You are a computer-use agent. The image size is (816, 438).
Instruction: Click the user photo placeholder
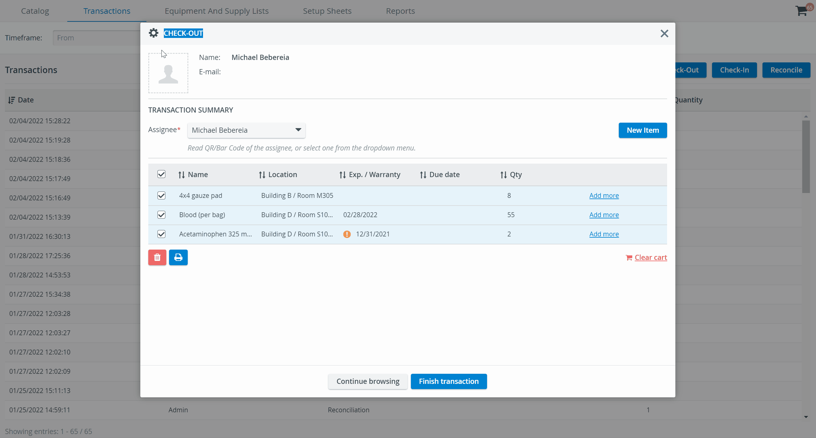pyautogui.click(x=168, y=73)
